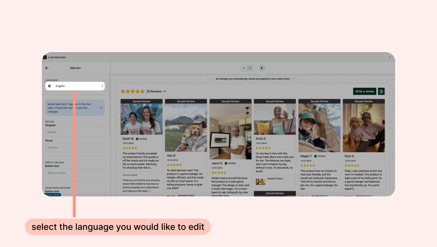The height and width of the screenshot is (247, 437).
Task: Open Emily D.'s review photo
Action: click(x=275, y=119)
